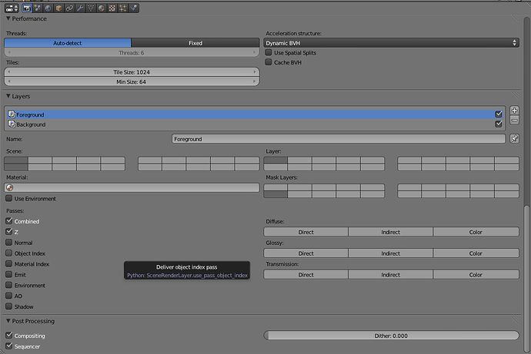531x354 pixels.
Task: Open the Particles sparkle icon
Action: (122, 8)
